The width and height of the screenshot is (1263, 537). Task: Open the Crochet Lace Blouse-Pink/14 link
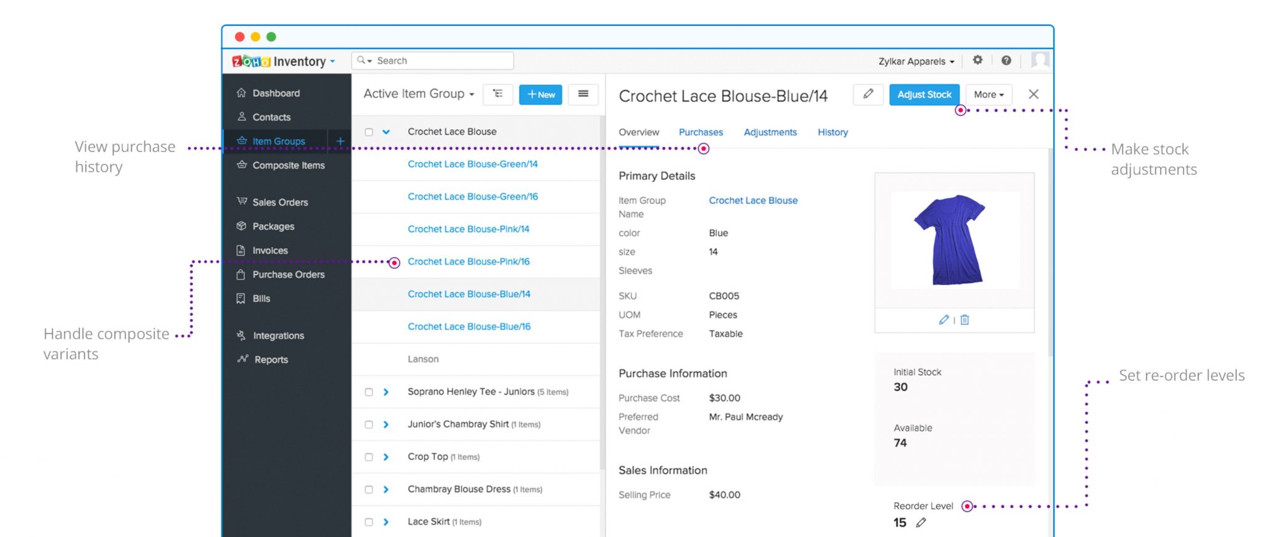(x=468, y=229)
